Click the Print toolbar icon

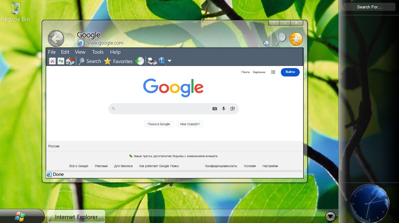point(152,61)
